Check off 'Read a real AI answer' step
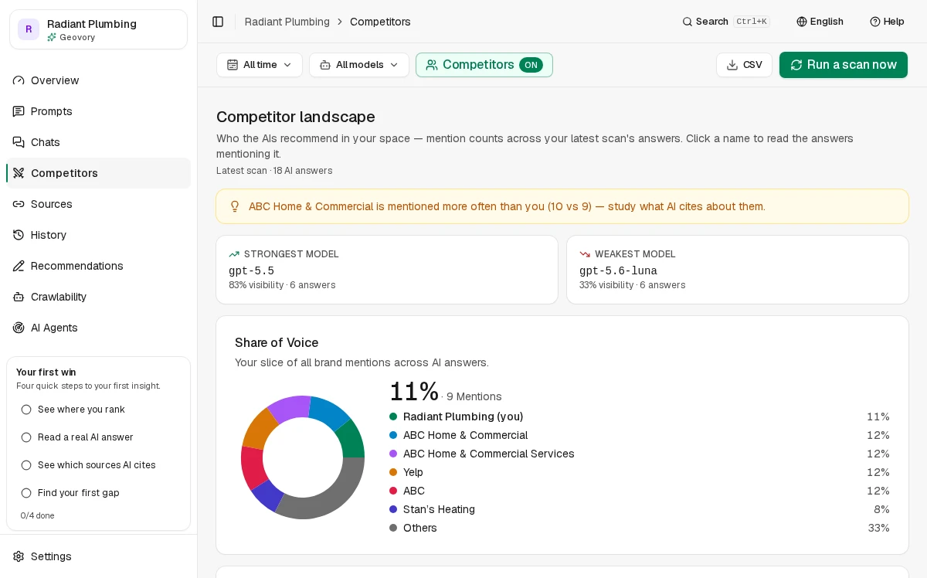The image size is (927, 578). coord(26,437)
